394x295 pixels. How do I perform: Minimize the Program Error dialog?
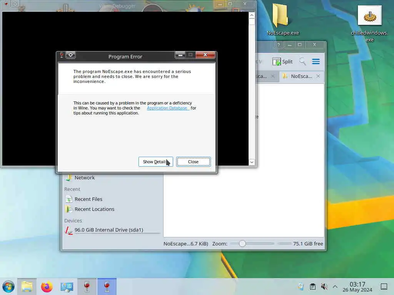180,55
